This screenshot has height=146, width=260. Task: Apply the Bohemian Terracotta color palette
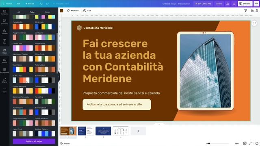point(23,101)
